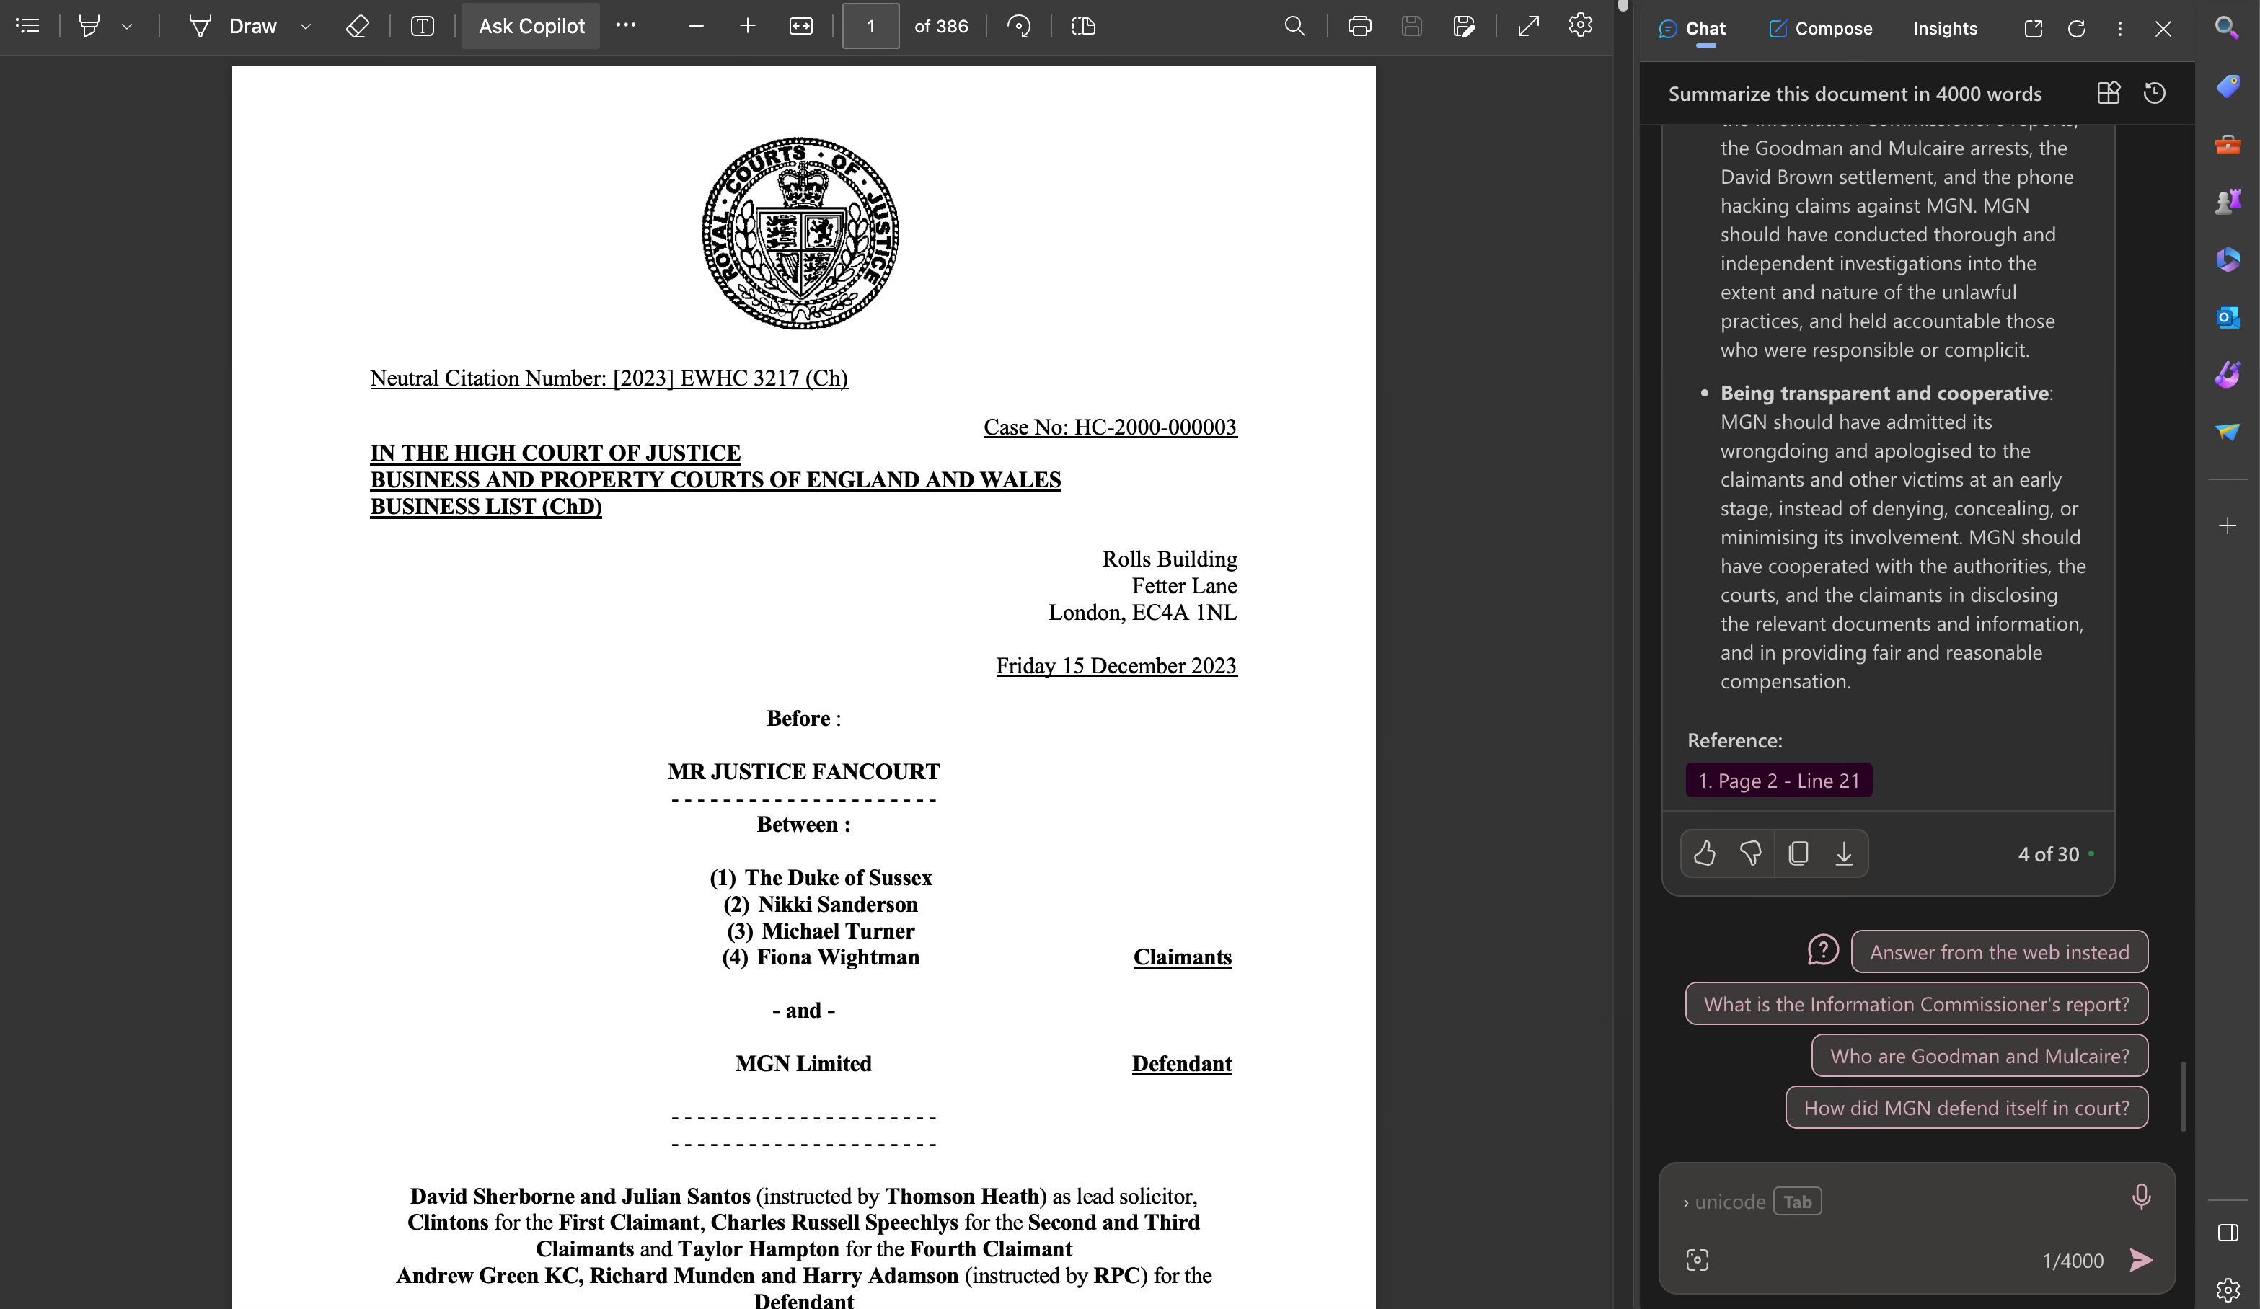Click the Rotate page icon
This screenshot has width=2260, height=1309.
click(1019, 26)
